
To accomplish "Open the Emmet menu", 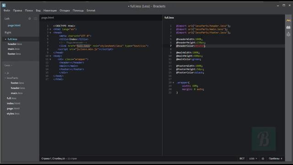I will 91,11.
